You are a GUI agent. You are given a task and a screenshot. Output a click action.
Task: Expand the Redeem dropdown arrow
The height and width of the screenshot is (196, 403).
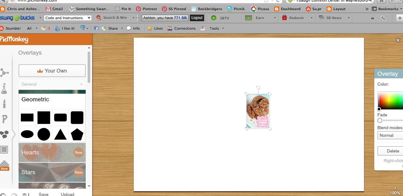coord(312,18)
